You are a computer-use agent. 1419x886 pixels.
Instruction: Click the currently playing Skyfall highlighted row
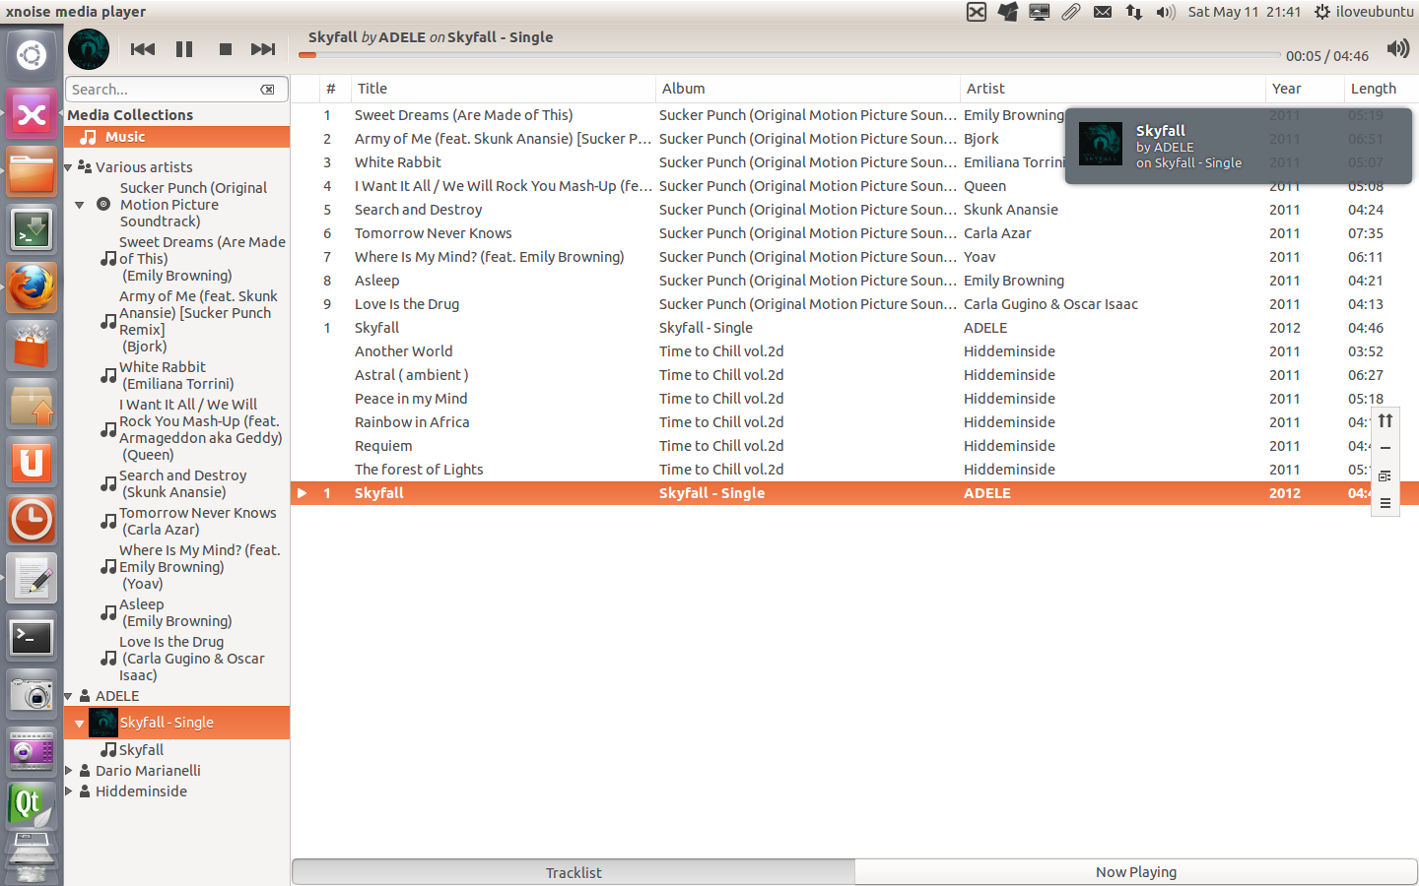[854, 493]
